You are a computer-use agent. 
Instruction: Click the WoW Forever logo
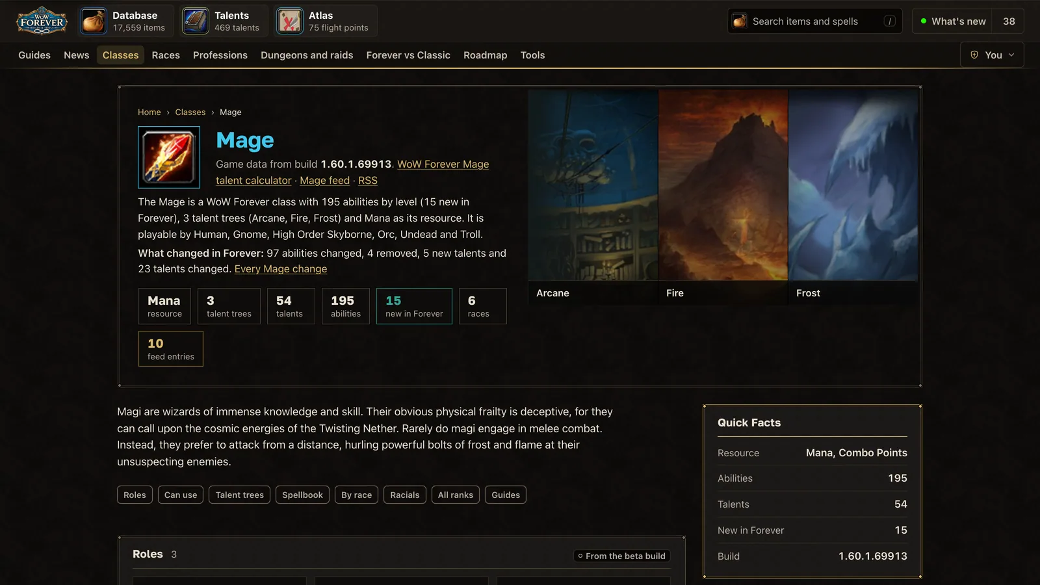pyautogui.click(x=42, y=21)
